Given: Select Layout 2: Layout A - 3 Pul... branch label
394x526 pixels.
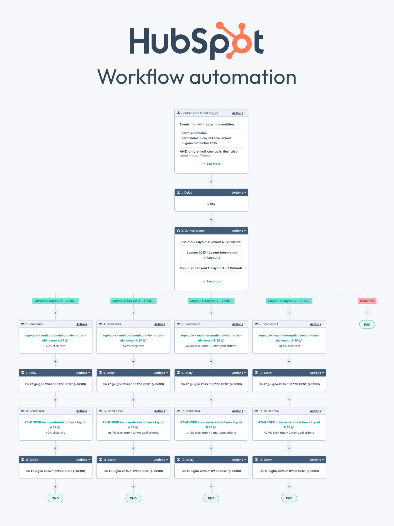Looking at the screenshot, I should point(133,301).
